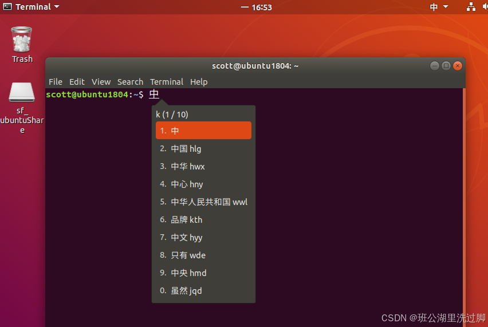The width and height of the screenshot is (488, 327).
Task: Select candidate 8 只有 wde
Action: (203, 255)
